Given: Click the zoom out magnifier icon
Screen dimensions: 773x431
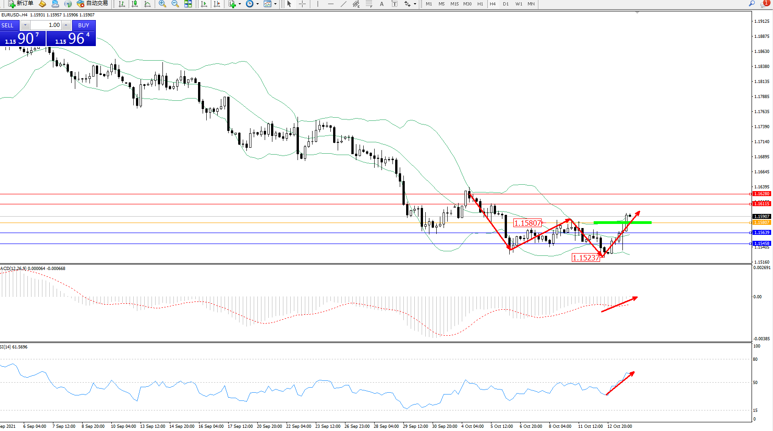Looking at the screenshot, I should tap(175, 4).
